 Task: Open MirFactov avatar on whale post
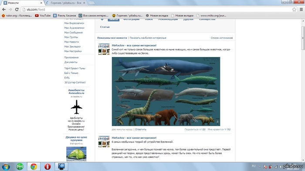pyautogui.click(x=104, y=49)
